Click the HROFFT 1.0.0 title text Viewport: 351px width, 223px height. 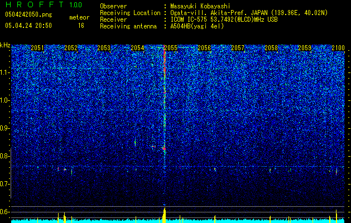tap(44, 4)
